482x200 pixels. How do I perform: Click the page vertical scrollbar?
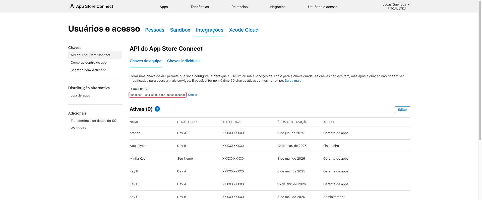(480, 70)
